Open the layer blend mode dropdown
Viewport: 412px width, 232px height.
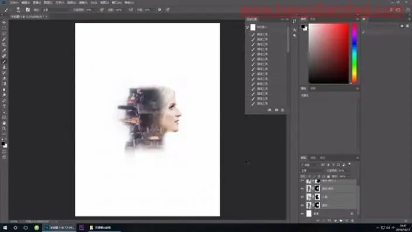313,171
